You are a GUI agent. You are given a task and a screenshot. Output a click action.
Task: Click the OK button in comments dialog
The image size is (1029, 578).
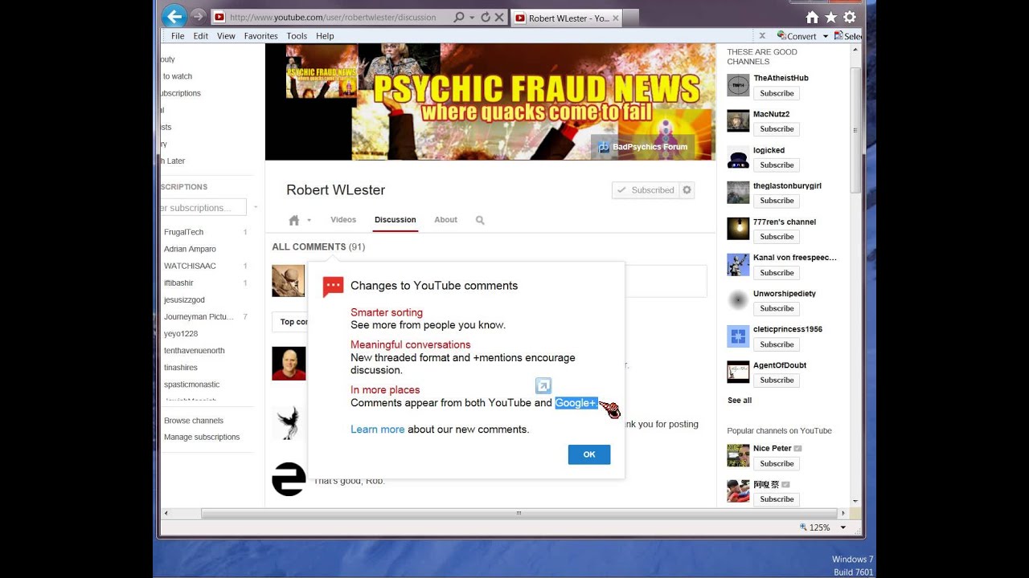[589, 454]
